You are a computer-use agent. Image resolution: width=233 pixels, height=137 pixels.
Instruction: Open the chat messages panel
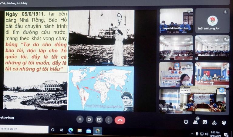[x=205, y=122]
